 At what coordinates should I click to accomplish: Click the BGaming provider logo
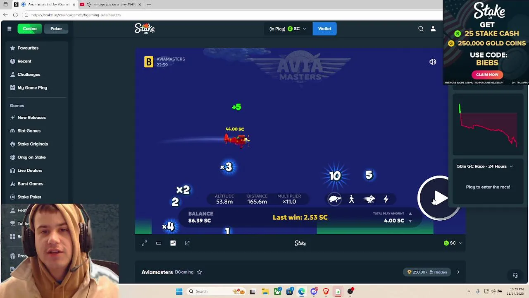click(x=148, y=62)
